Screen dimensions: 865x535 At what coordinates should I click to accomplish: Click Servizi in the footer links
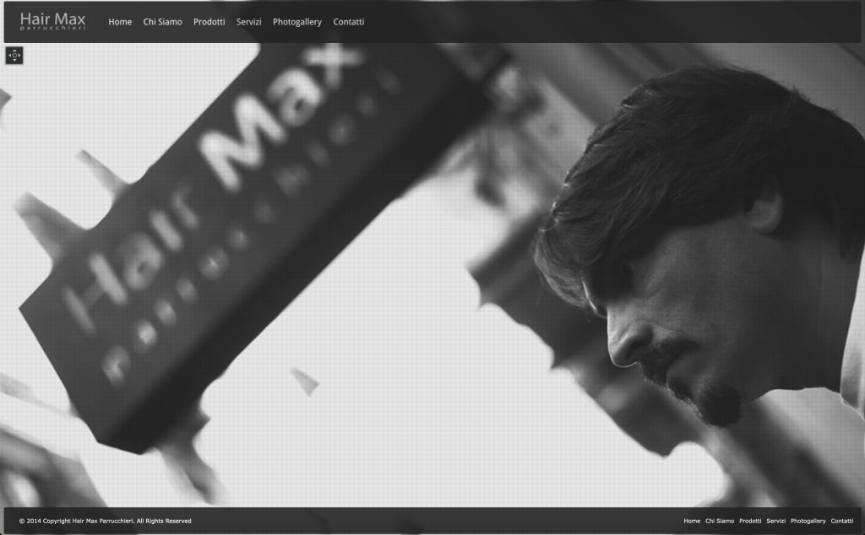[775, 521]
